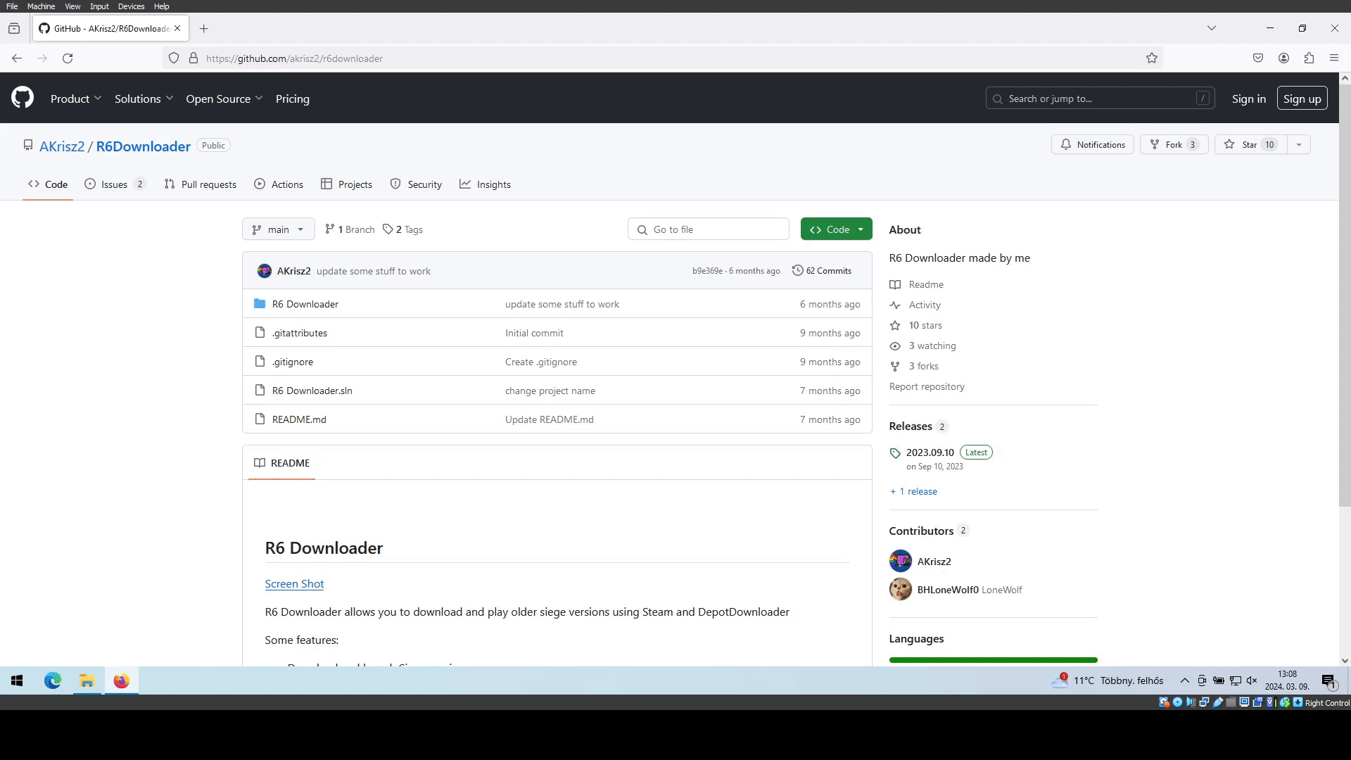Click the + 1 release link
Screen dimensions: 1351x760
[x=913, y=492]
